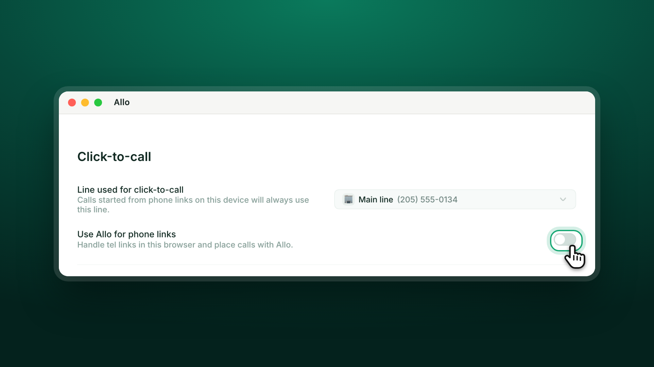Click the Handle tel links description text
654x367 pixels.
[185, 245]
